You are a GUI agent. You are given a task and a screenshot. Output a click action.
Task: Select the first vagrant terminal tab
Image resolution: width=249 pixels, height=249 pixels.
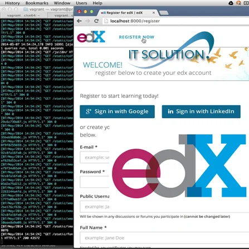coord(23,16)
